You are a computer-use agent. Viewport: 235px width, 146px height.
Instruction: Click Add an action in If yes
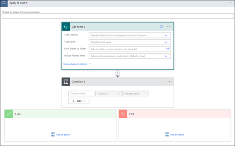tap(63, 135)
